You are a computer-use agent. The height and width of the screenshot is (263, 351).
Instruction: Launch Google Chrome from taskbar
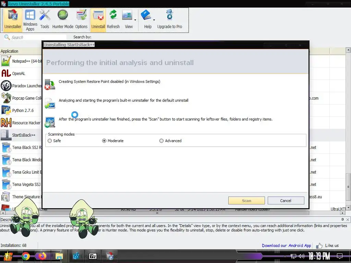(25, 256)
